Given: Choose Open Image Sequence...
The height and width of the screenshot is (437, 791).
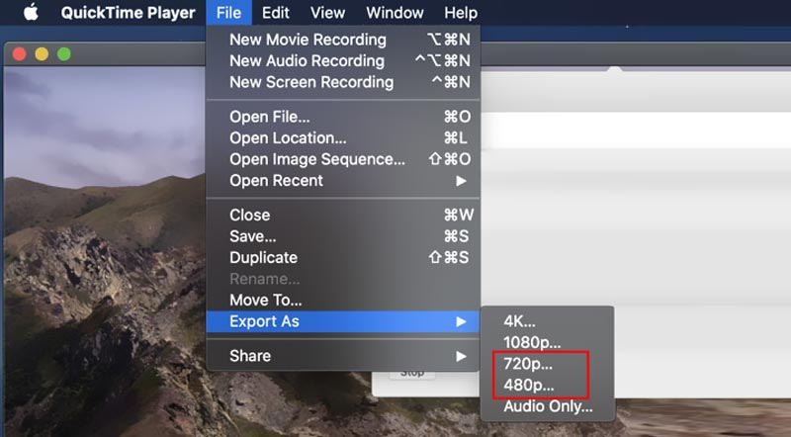Looking at the screenshot, I should point(343,159).
